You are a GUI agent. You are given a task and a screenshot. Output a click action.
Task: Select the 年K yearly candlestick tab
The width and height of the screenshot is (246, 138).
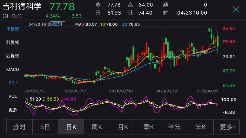click(x=201, y=127)
